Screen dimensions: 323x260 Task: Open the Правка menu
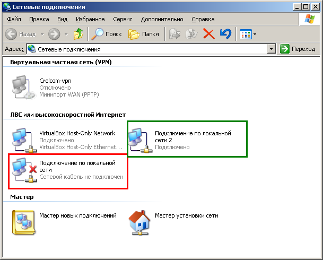pos(39,19)
